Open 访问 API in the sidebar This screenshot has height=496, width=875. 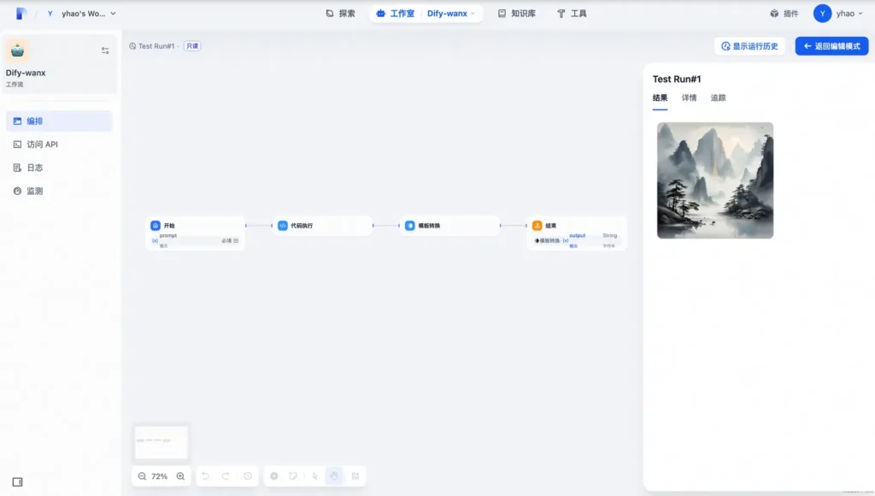[43, 145]
